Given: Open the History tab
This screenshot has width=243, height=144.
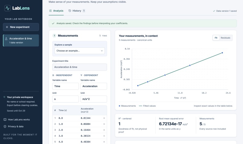Looking at the screenshot, I should click(x=77, y=11).
